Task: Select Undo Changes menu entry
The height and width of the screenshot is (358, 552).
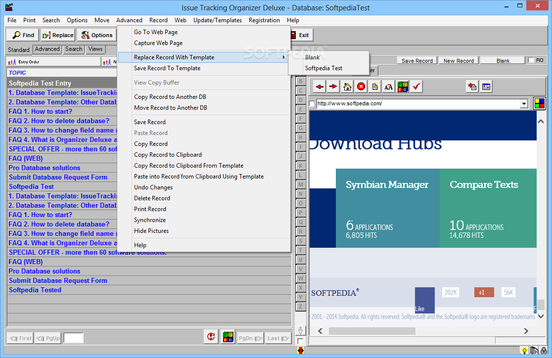Action: click(x=153, y=187)
